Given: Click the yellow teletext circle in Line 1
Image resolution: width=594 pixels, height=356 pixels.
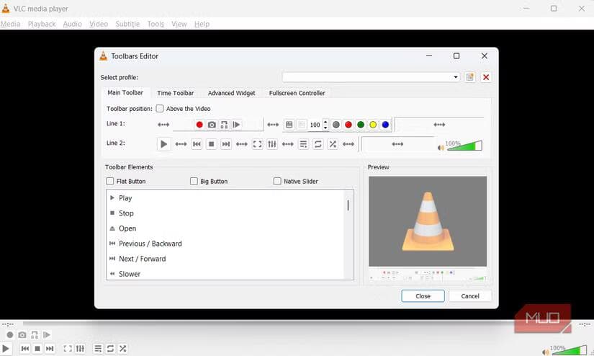Looking at the screenshot, I should pyautogui.click(x=373, y=125).
